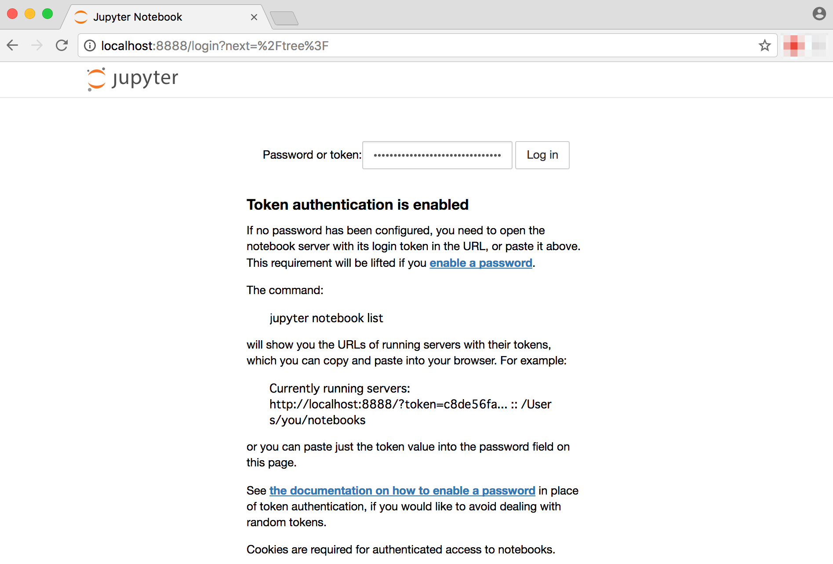Bookmark page with the star icon
833x564 pixels.
[x=765, y=45]
